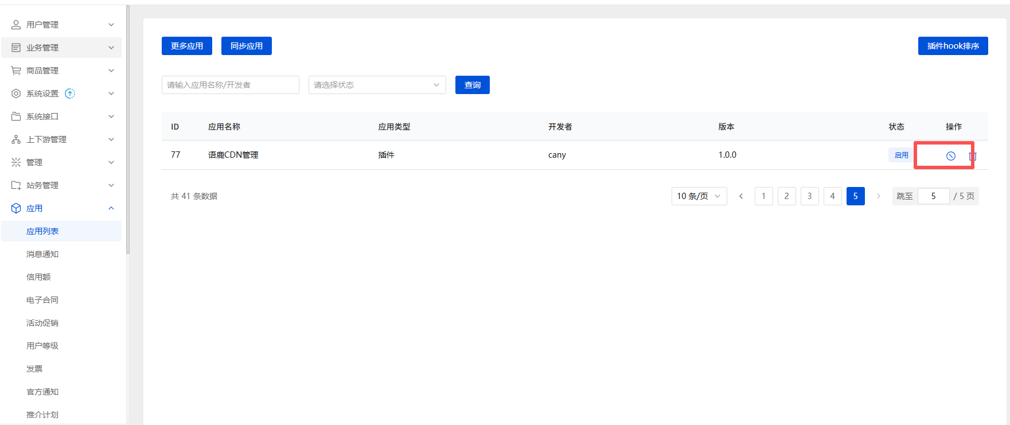
Task: Click the upgrade arrow icon beside 系统设置
Action: [x=70, y=93]
